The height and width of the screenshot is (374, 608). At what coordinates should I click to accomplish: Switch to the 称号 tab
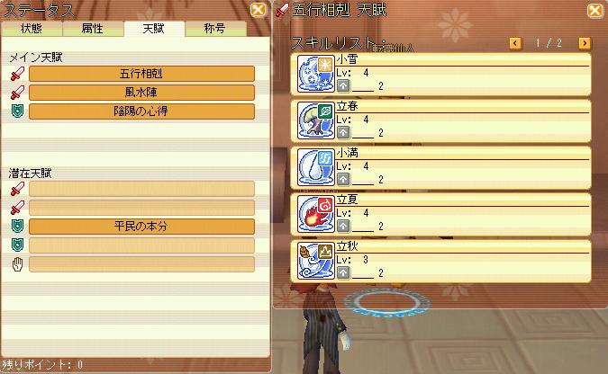215,29
